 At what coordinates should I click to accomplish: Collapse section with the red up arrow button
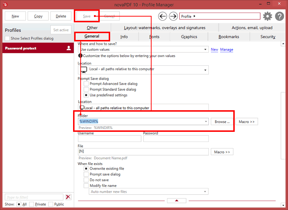176,200
